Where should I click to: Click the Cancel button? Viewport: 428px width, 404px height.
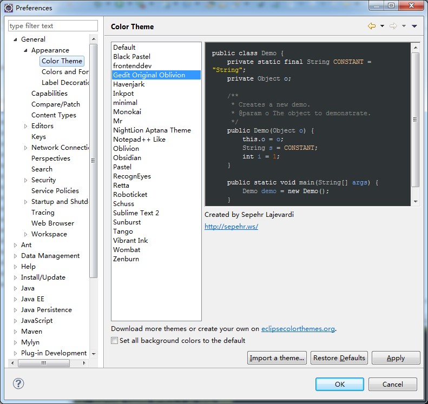tap(392, 384)
